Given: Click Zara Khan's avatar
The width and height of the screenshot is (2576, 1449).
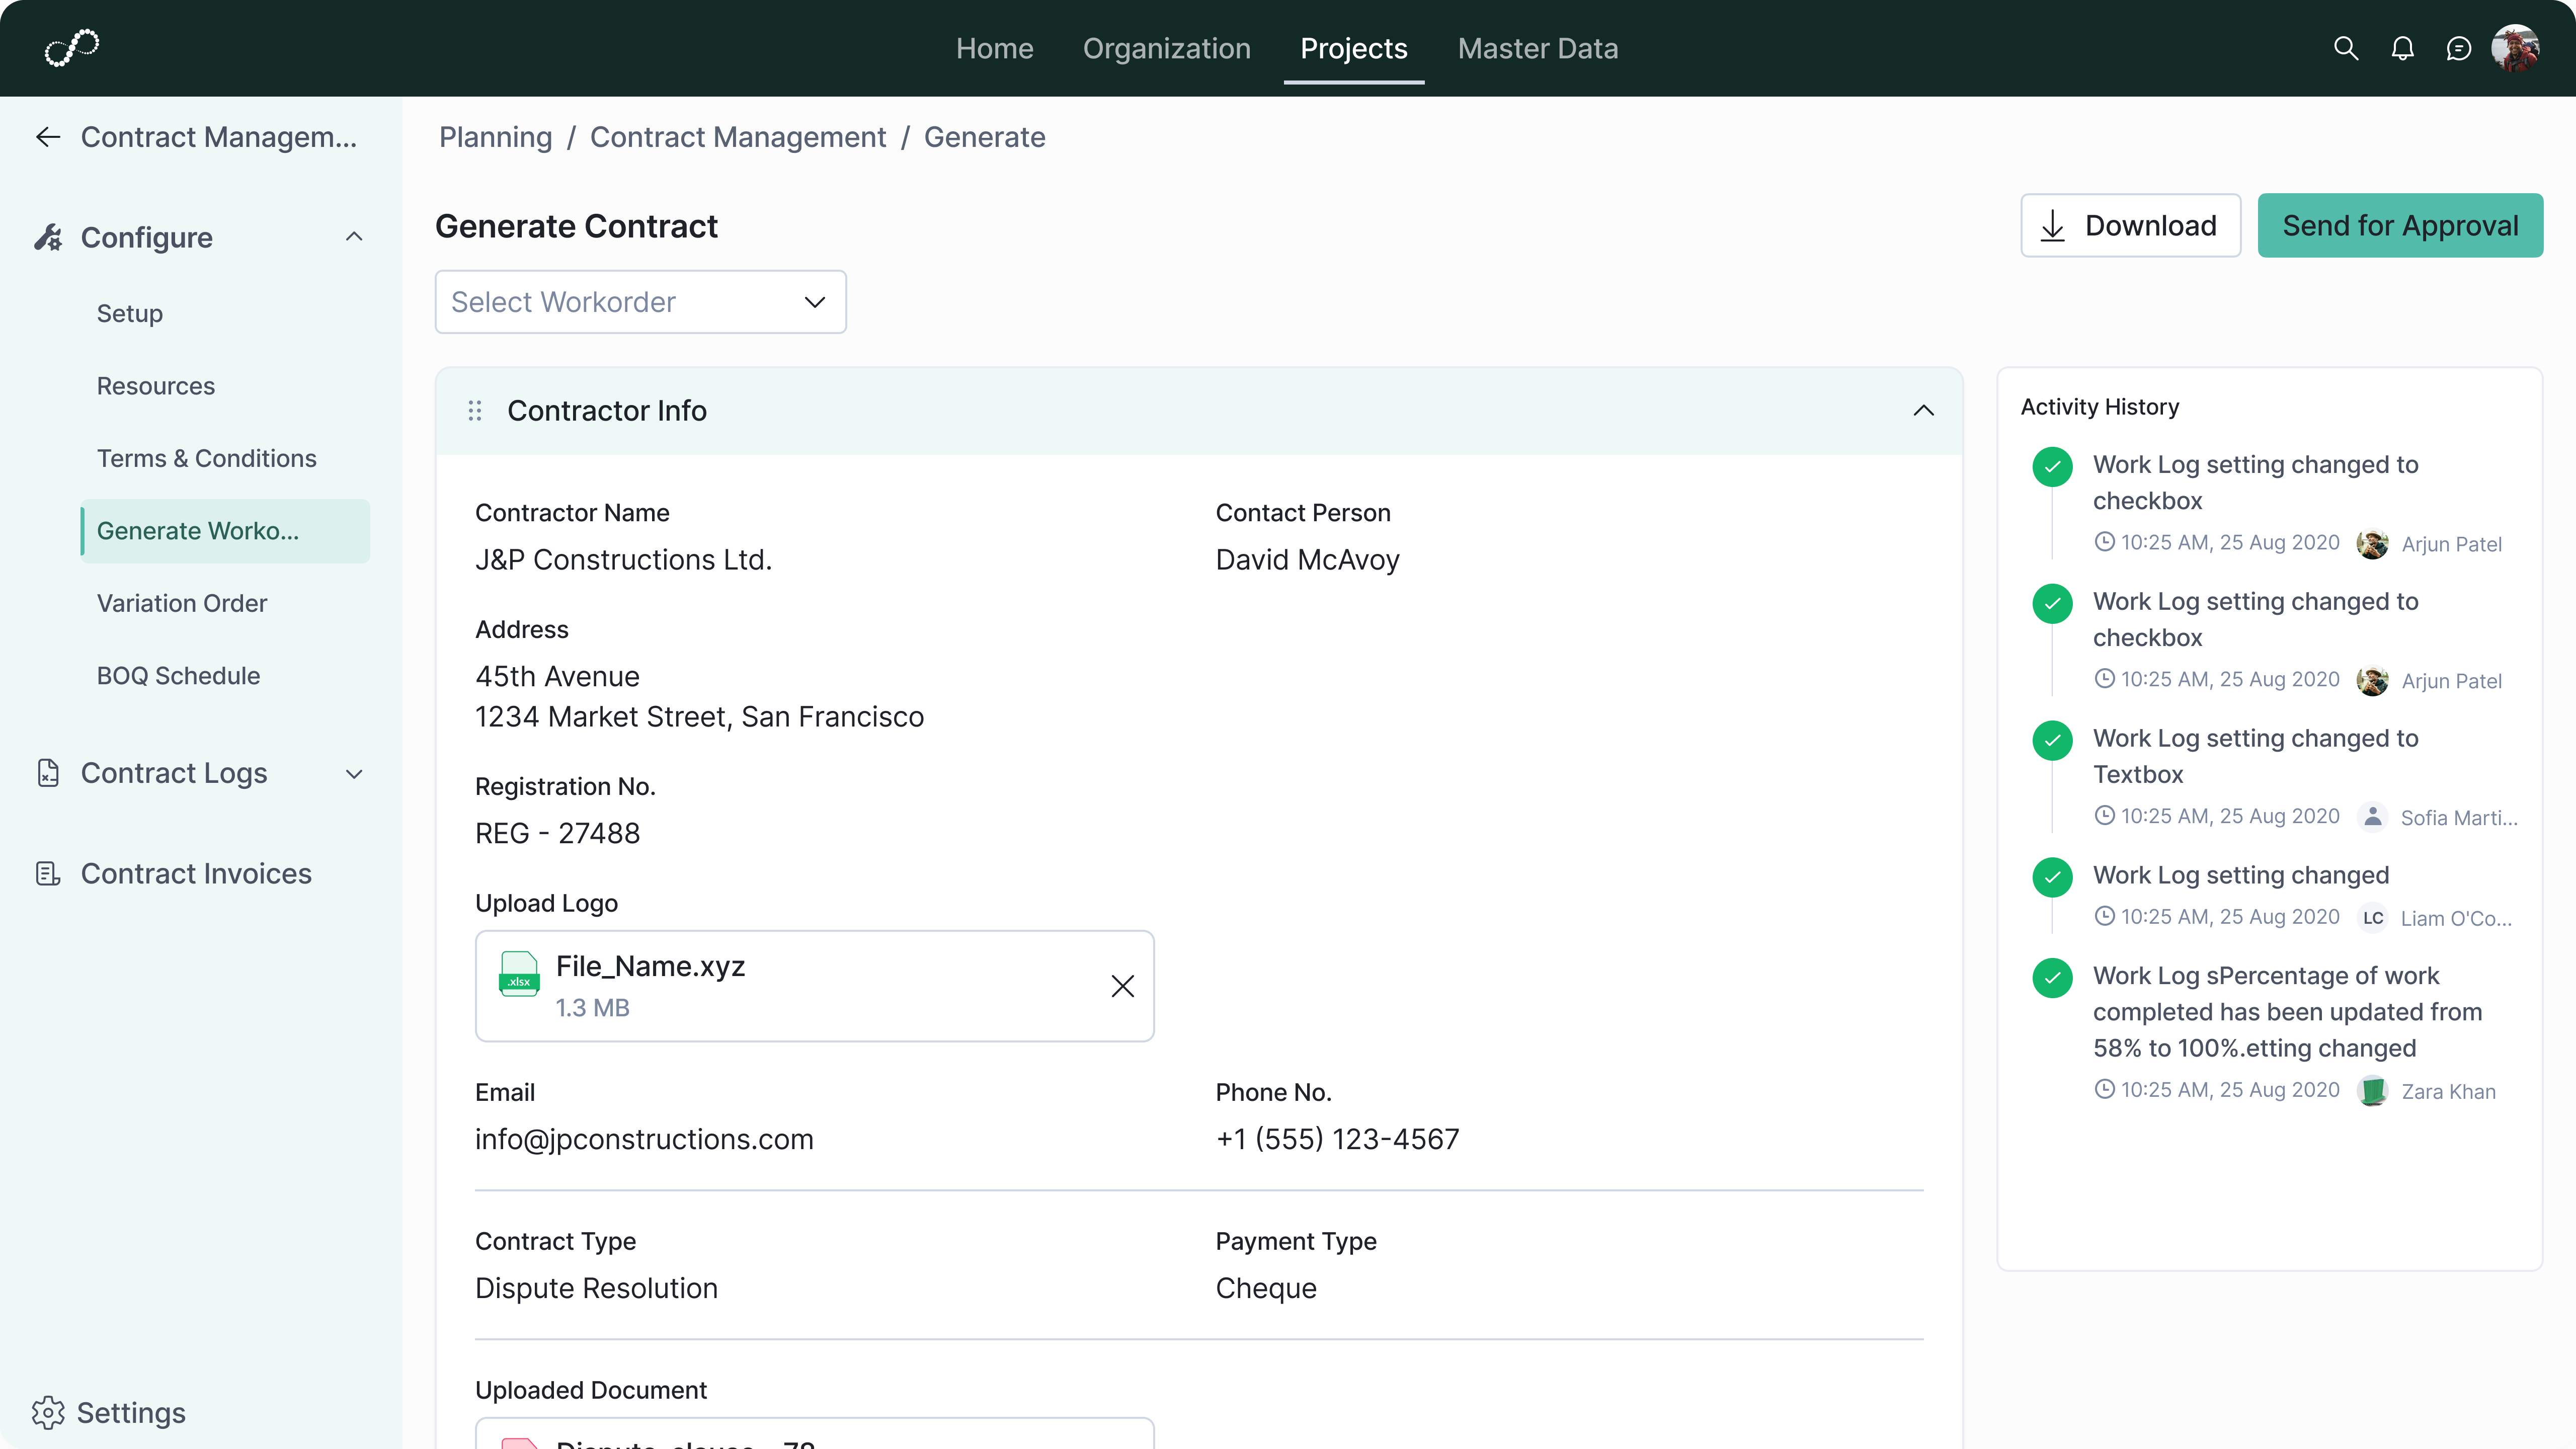Looking at the screenshot, I should pyautogui.click(x=2373, y=1091).
